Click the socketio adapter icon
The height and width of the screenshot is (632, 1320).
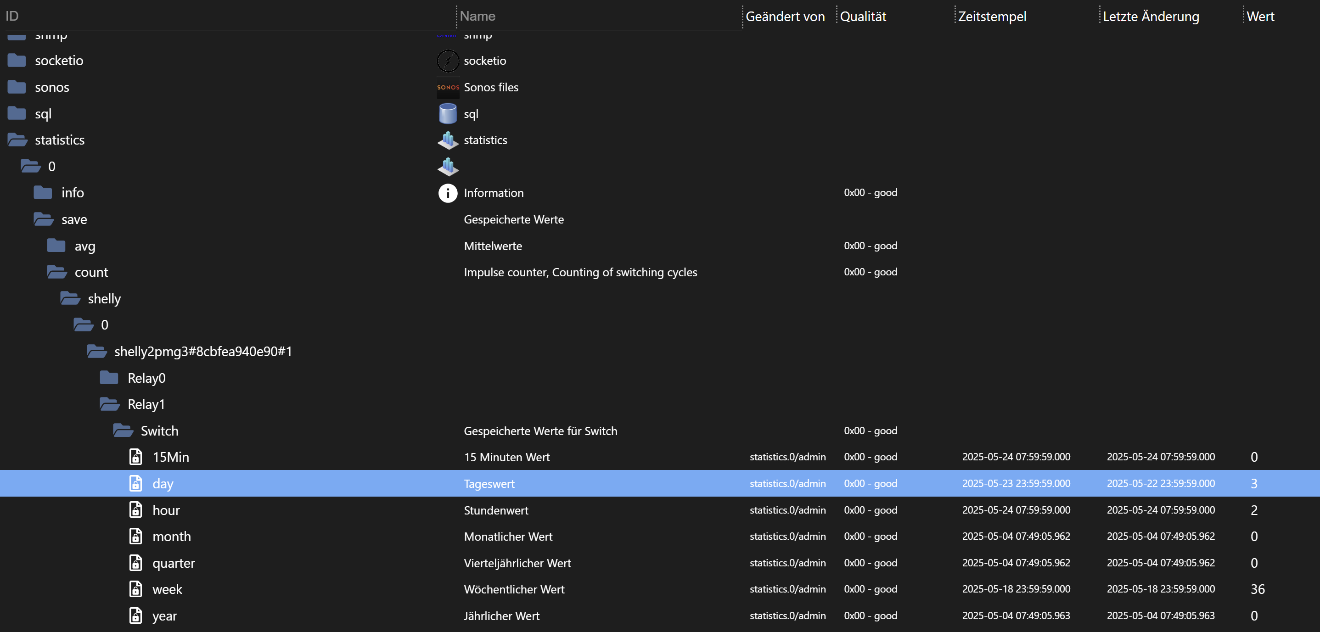pyautogui.click(x=447, y=61)
